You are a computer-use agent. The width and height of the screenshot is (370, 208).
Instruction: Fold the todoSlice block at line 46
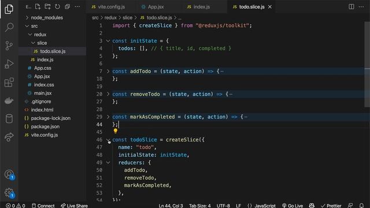pyautogui.click(x=108, y=140)
